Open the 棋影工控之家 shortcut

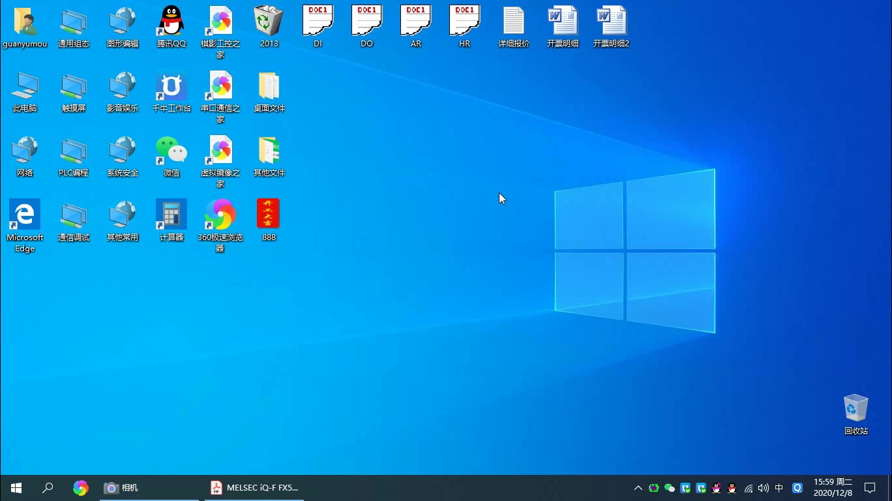point(220,33)
